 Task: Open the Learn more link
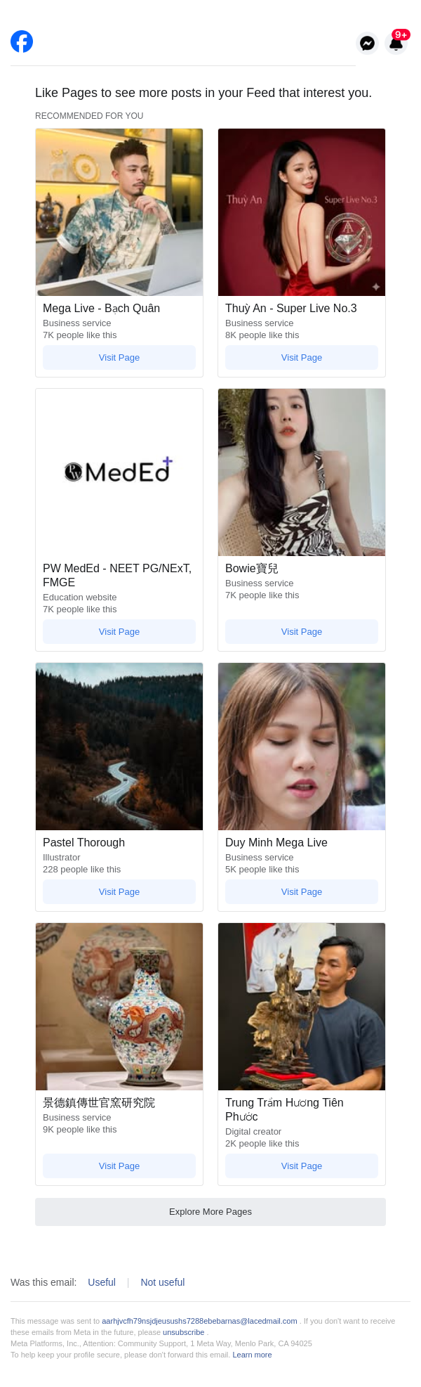pos(252,1355)
